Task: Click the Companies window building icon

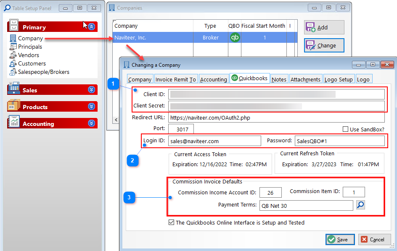Action: click(112, 8)
